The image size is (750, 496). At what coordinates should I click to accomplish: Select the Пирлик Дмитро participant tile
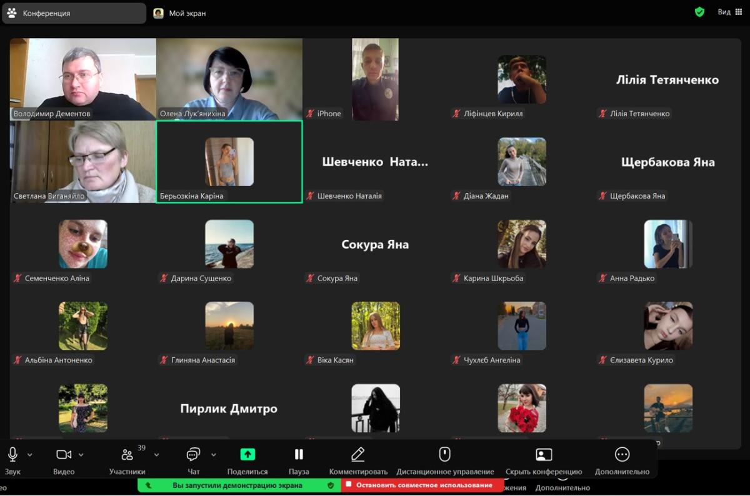tap(229, 409)
